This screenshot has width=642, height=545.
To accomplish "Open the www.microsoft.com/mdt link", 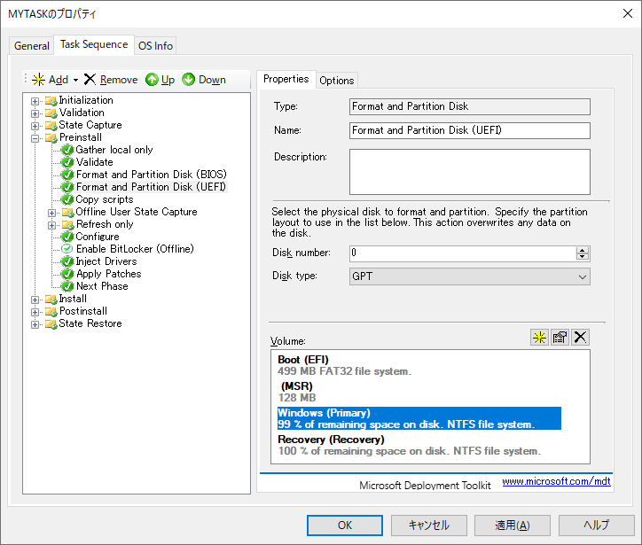I will click(x=556, y=481).
